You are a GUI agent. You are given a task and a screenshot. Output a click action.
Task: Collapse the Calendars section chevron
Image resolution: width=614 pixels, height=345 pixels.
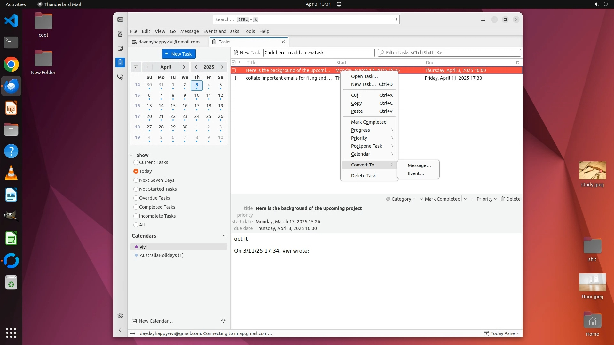click(x=224, y=236)
